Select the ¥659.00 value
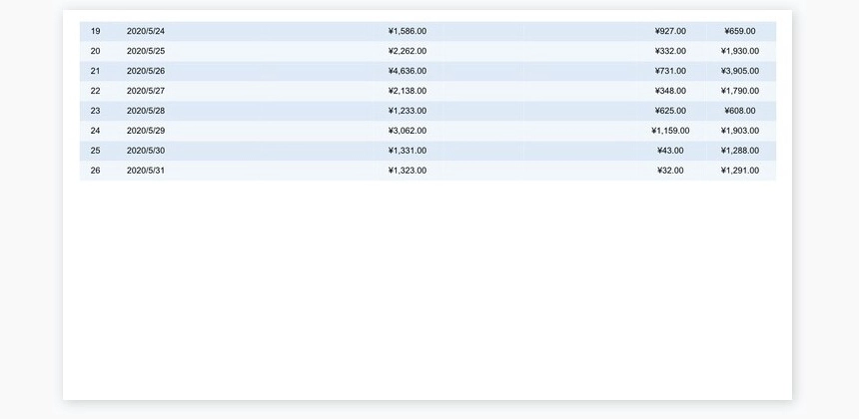 tap(739, 31)
